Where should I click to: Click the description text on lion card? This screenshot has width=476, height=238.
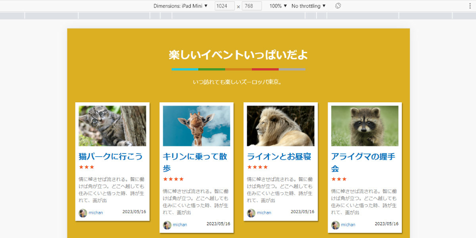click(x=280, y=190)
